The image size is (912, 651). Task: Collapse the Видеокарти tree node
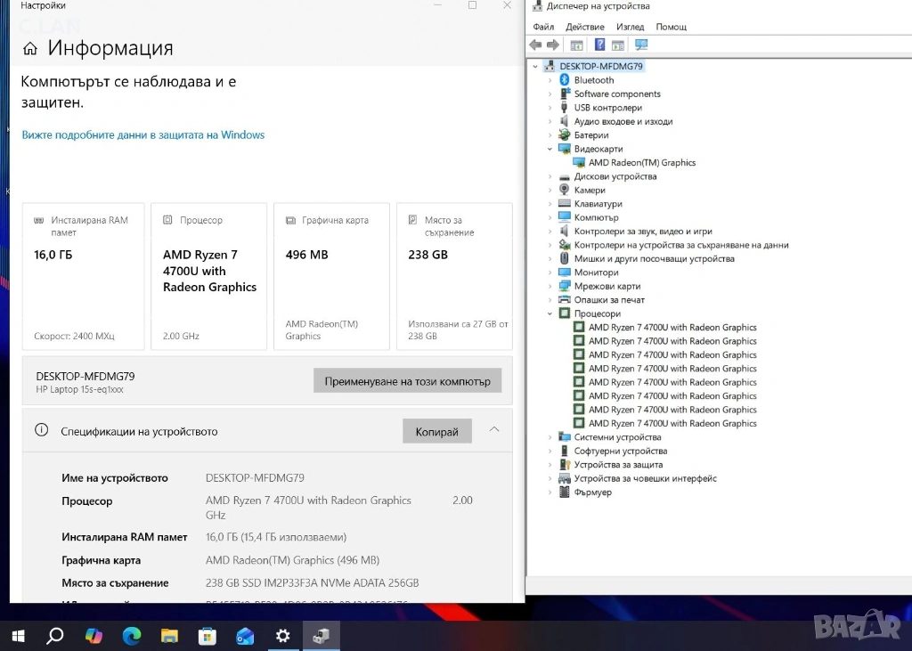(550, 149)
